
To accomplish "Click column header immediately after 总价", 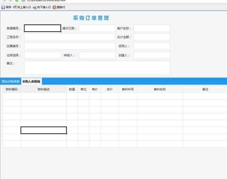I will pyautogui.click(x=128, y=89).
